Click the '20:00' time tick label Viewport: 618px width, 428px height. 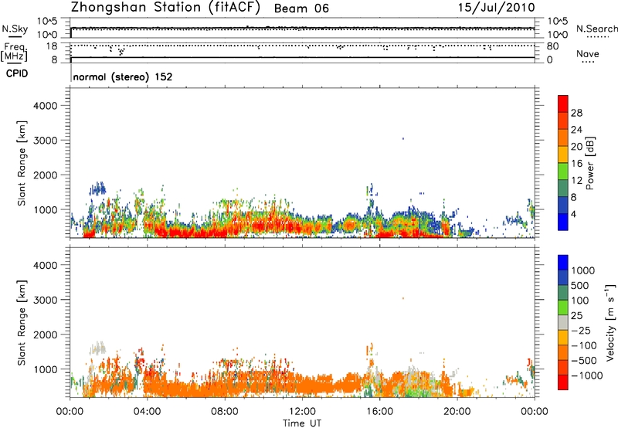coord(457,412)
